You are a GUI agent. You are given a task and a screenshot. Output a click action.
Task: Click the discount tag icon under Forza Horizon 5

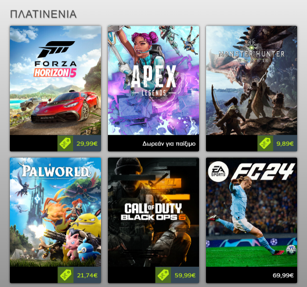(x=65, y=144)
